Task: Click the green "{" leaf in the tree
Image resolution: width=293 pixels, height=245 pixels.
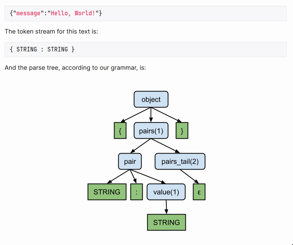Action: (120, 131)
